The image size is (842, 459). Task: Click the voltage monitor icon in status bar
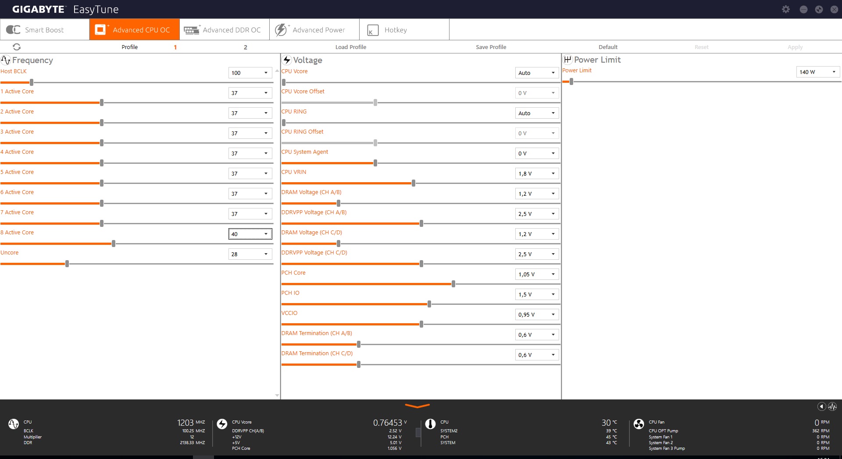(222, 424)
